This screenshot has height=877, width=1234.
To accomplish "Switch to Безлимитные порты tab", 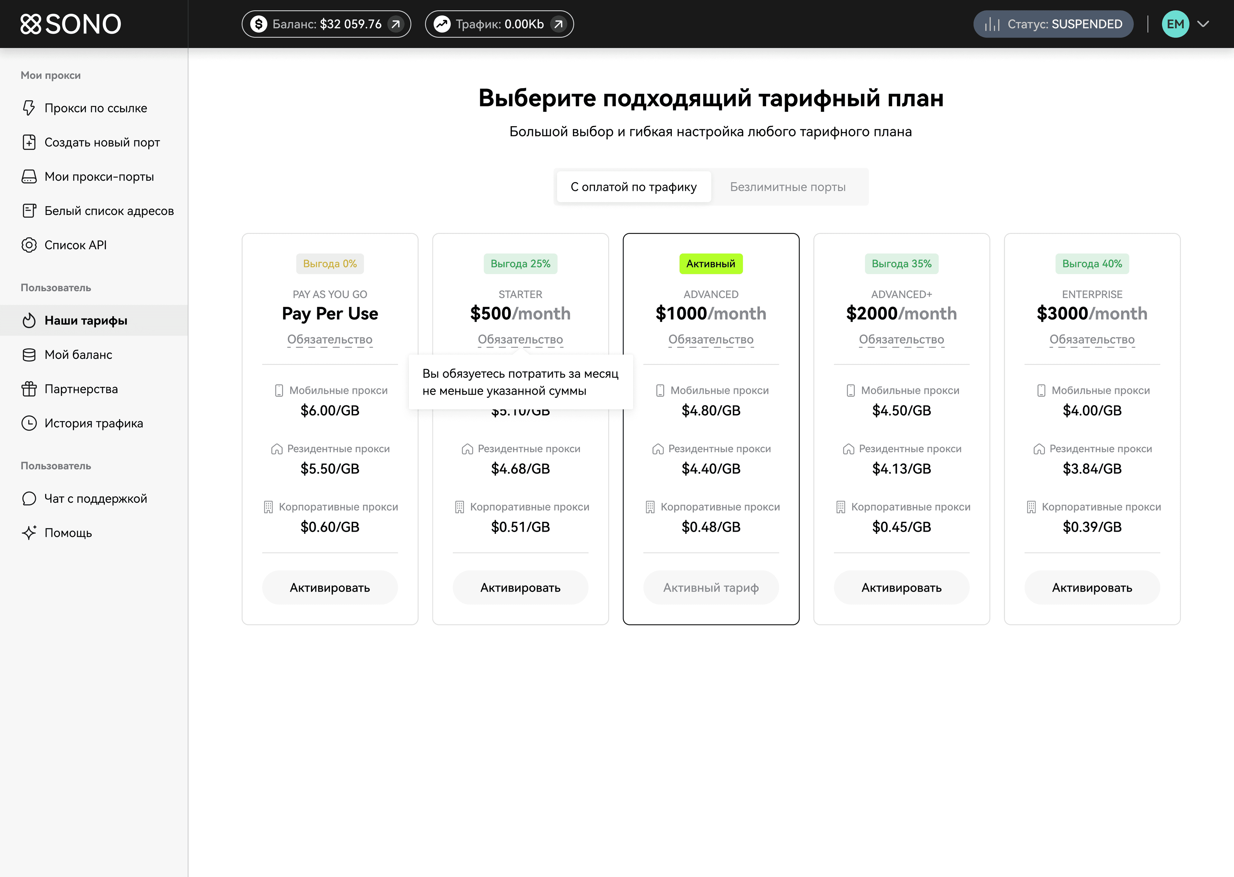I will tap(787, 187).
